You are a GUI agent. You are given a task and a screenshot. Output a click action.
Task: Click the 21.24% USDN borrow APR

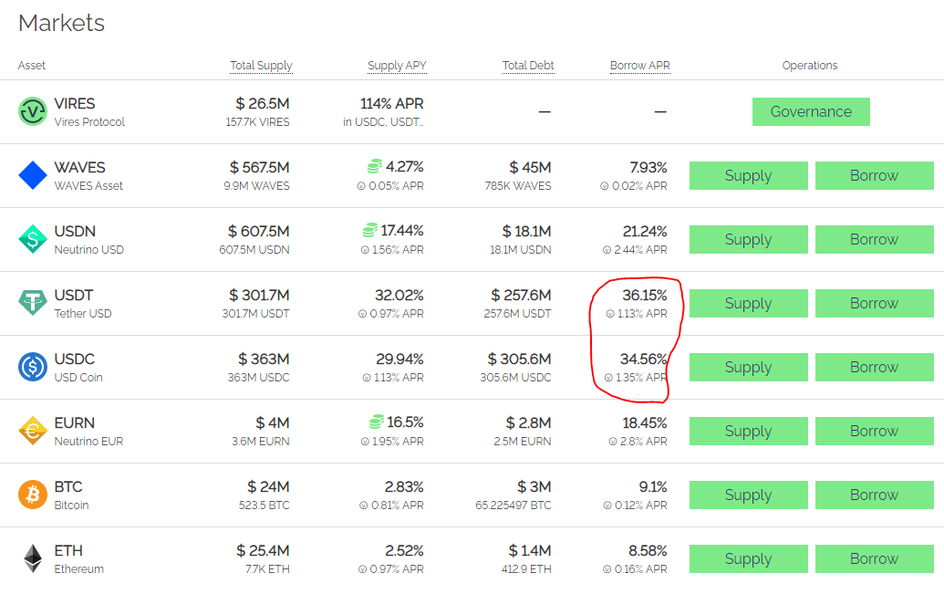(645, 232)
